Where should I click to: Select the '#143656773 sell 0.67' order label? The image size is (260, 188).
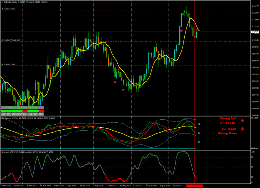11,40
